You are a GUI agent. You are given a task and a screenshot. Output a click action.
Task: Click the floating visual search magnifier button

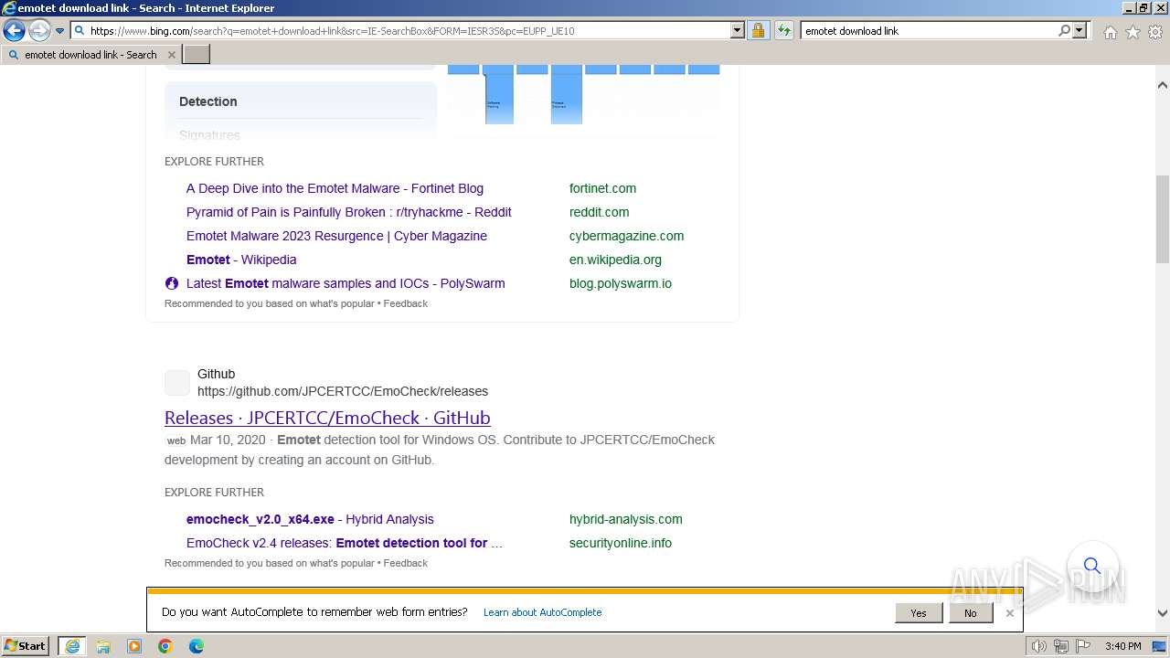coord(1092,566)
